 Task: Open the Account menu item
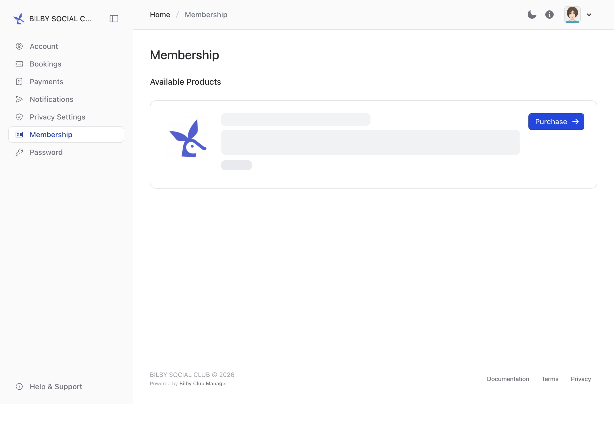pyautogui.click(x=66, y=46)
